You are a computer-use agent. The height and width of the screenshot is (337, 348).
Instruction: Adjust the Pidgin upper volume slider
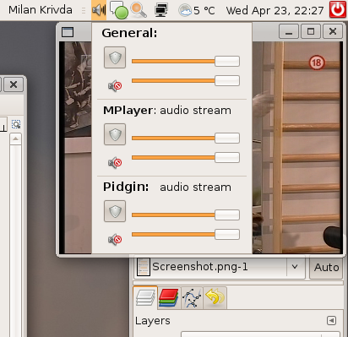(x=186, y=215)
